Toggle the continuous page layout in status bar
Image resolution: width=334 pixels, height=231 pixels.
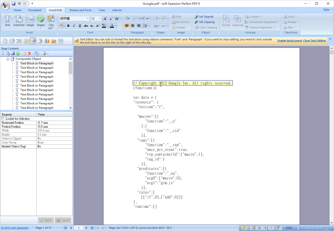(254, 228)
